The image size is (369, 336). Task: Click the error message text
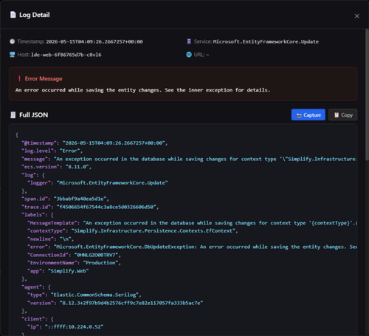(x=142, y=90)
